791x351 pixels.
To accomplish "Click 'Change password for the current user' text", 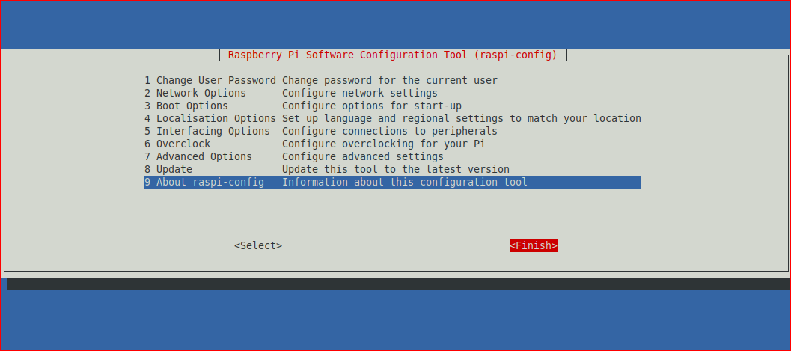I will click(x=389, y=81).
